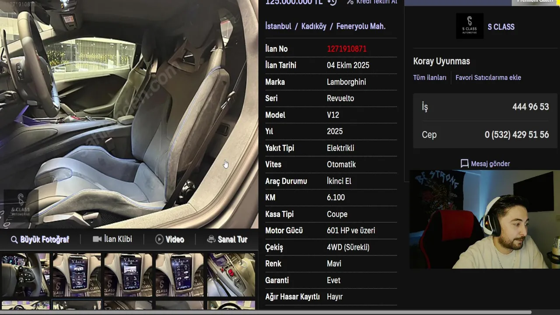Image resolution: width=560 pixels, height=315 pixels.
Task: Click the car icon beside Sanal Tur
Action: click(x=211, y=239)
